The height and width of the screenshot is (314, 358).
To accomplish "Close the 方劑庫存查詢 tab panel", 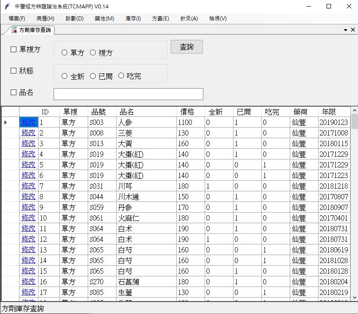I will pyautogui.click(x=353, y=30).
